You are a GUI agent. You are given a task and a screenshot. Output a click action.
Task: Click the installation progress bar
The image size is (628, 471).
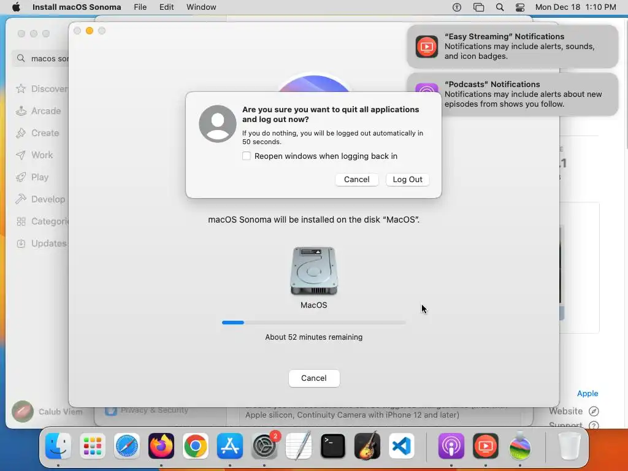(x=313, y=323)
